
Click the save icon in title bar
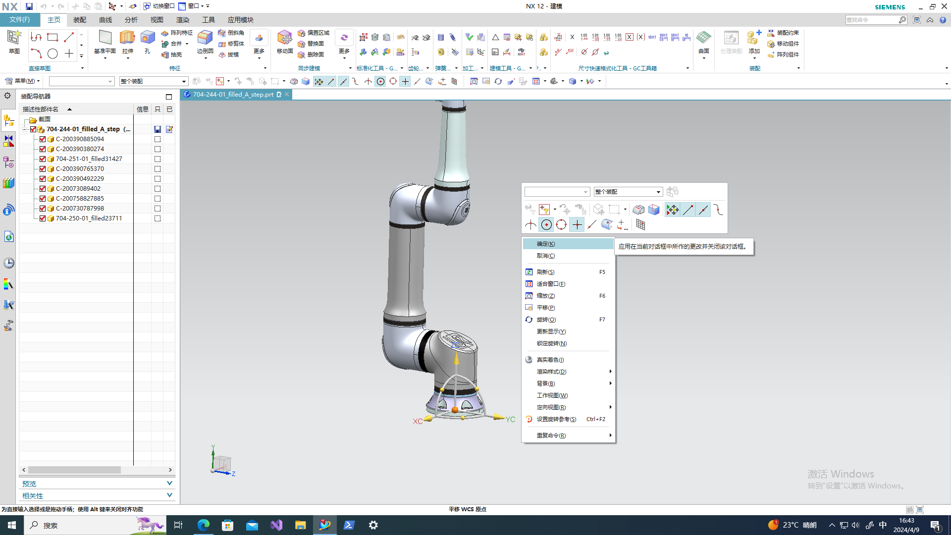29,6
